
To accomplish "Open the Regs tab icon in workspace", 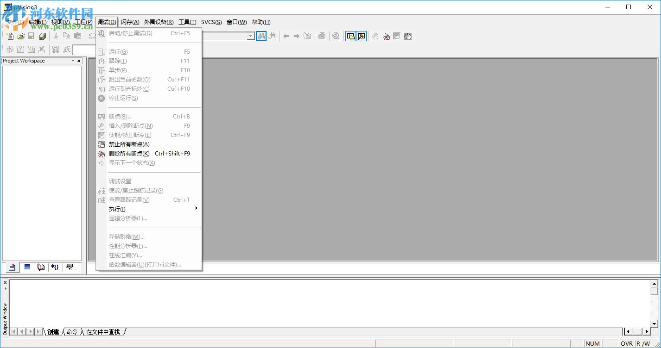I will click(x=27, y=267).
